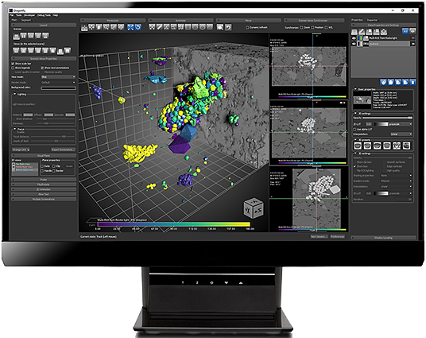Open the Tools menu
The image size is (426, 338).
point(19,15)
